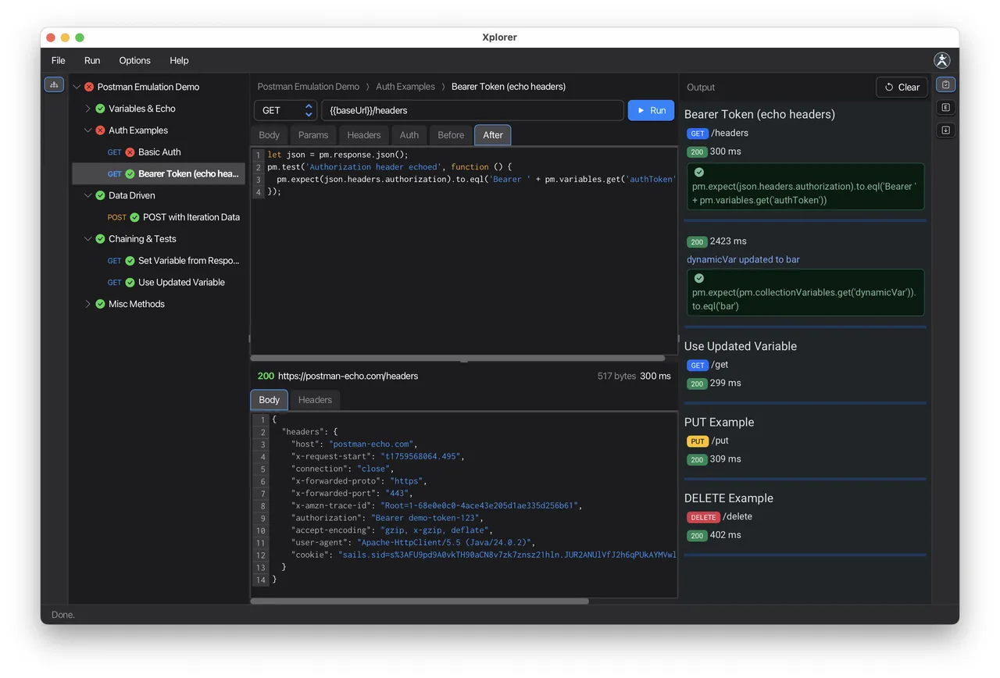Click the DELETE badge next to /delete
The height and width of the screenshot is (678, 1000).
[x=703, y=517]
